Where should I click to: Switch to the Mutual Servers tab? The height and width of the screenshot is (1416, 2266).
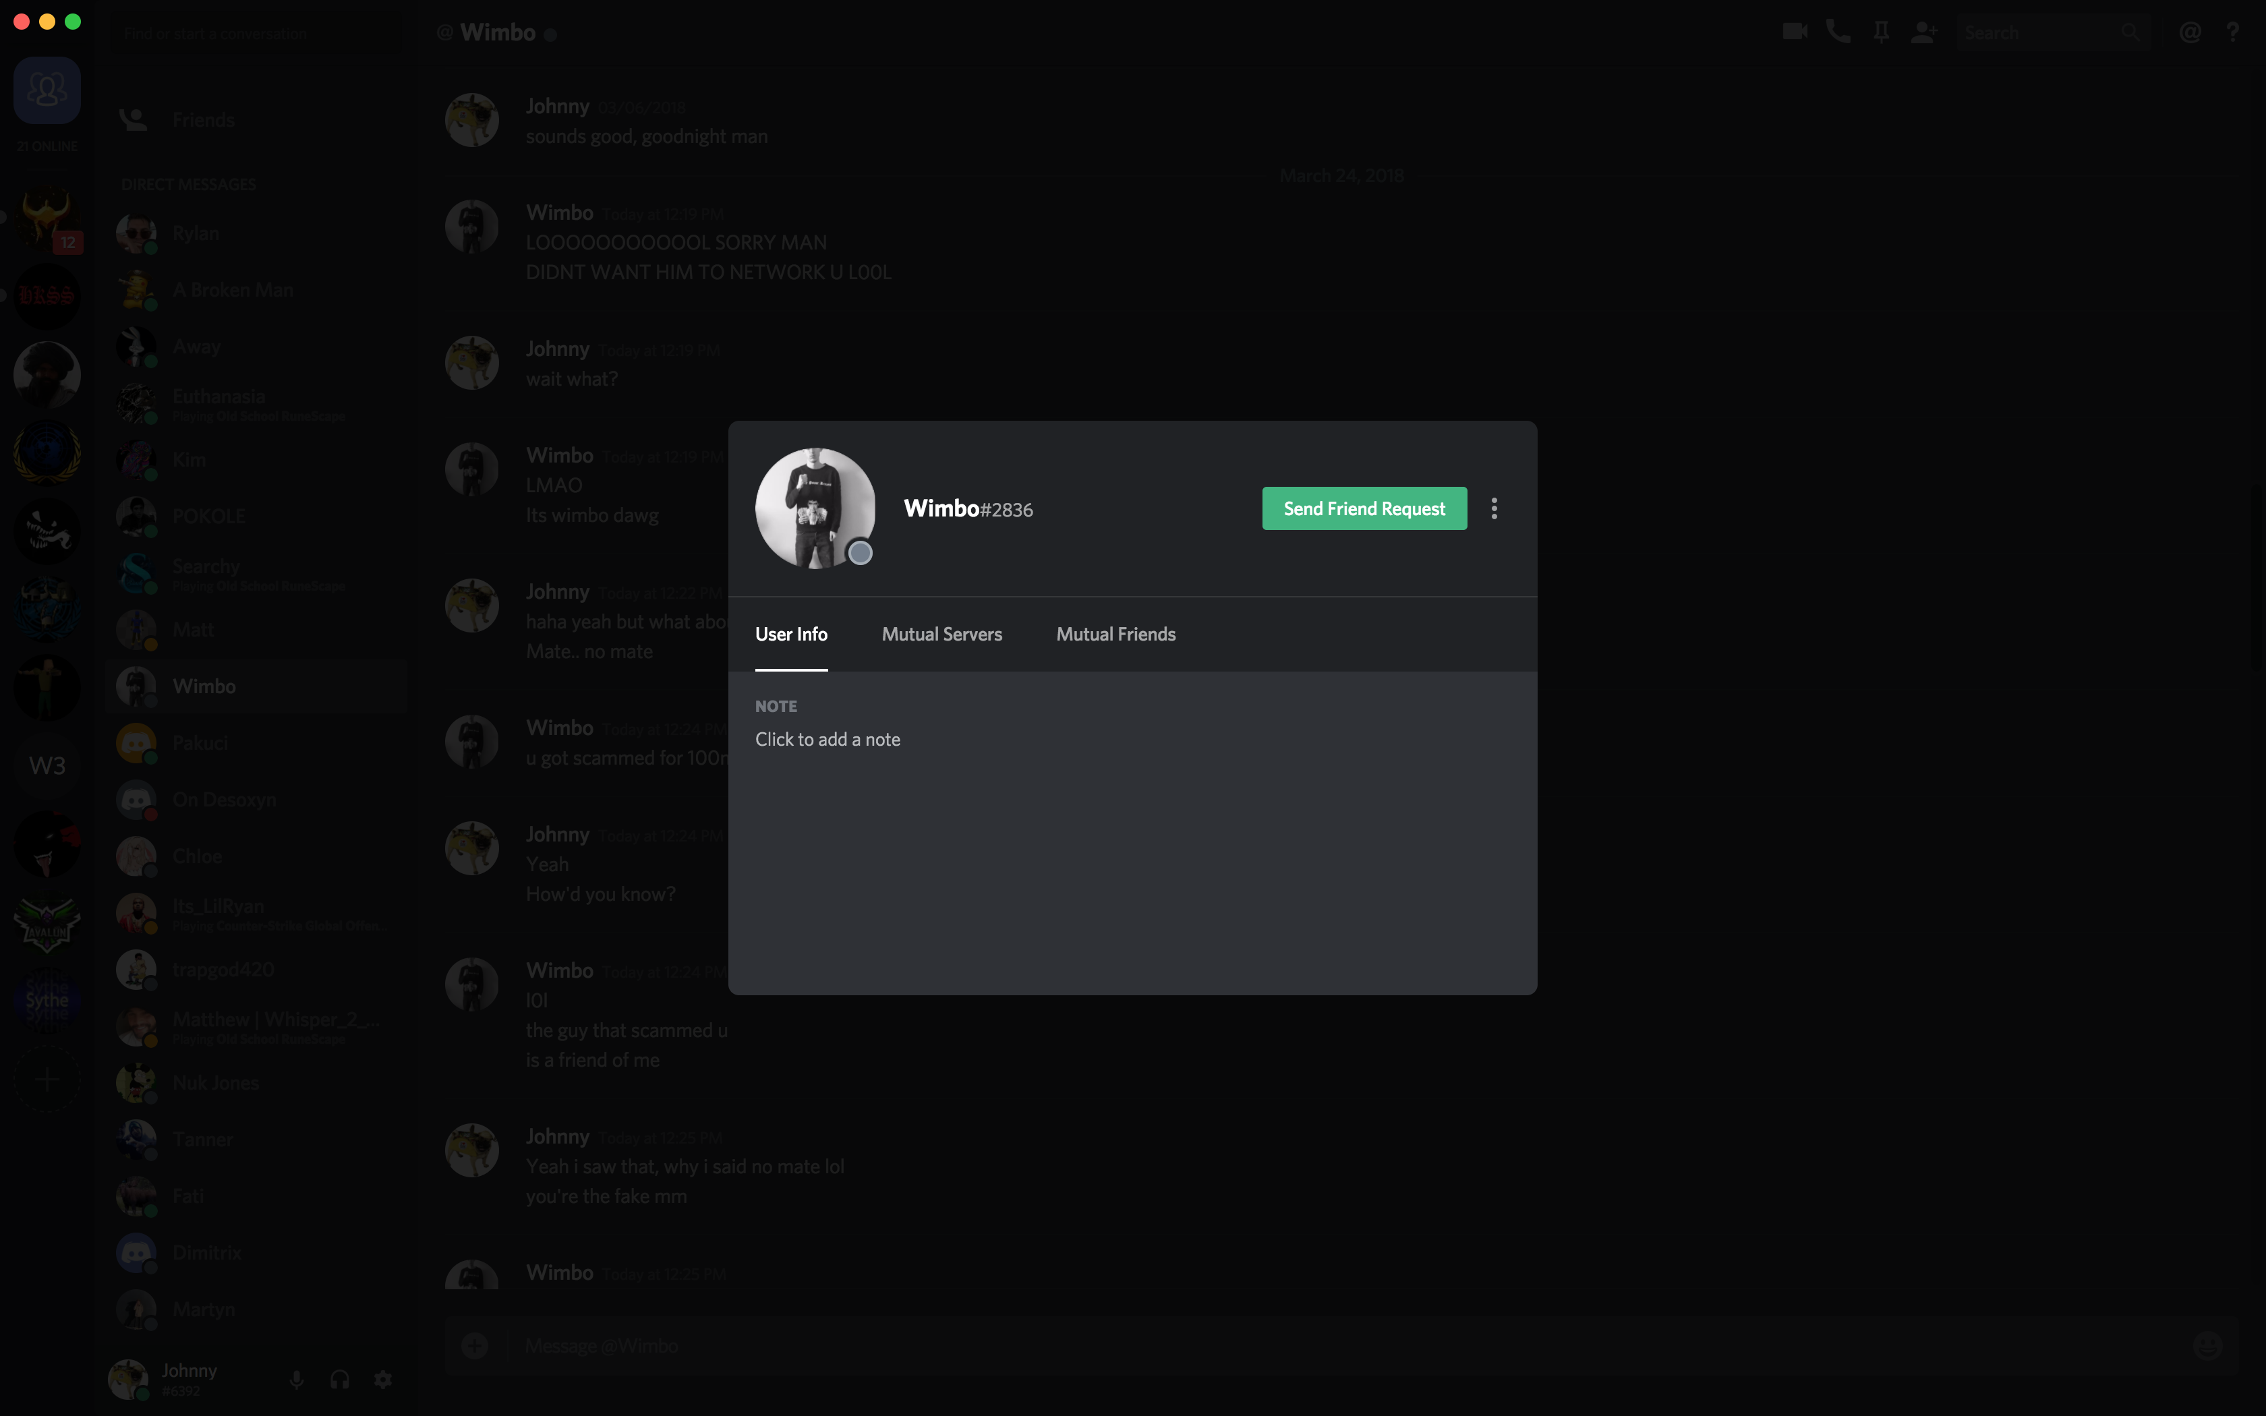(941, 634)
